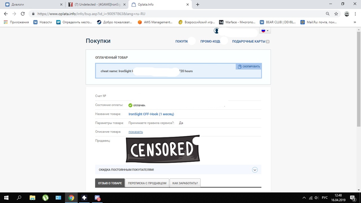
Task: Open Google Chrome taskbar icon
Action: click(71, 198)
